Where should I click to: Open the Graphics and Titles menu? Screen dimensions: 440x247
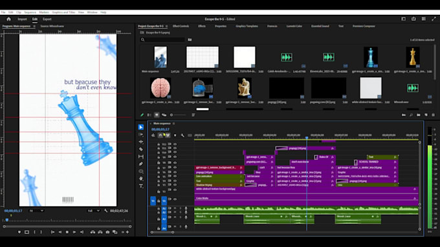click(x=63, y=12)
